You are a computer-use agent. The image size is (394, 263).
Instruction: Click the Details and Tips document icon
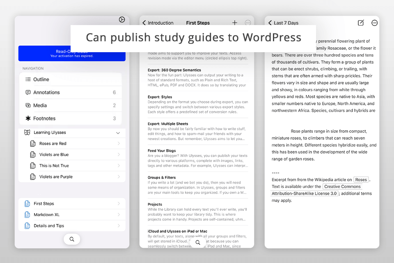click(27, 226)
